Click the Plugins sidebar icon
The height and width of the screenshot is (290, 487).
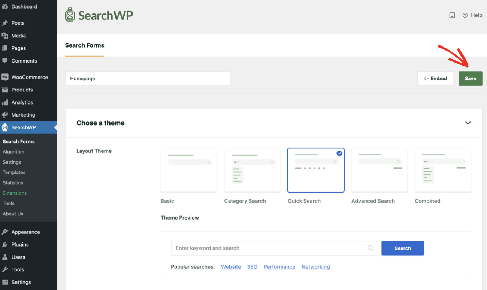tap(5, 244)
